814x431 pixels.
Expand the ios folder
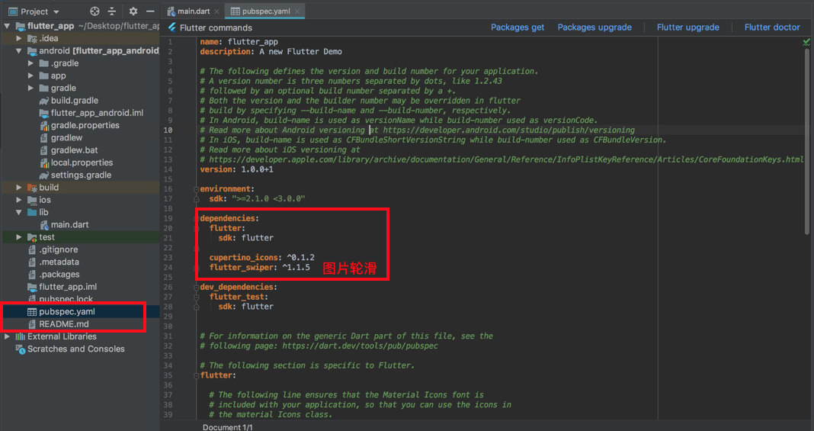tap(19, 200)
